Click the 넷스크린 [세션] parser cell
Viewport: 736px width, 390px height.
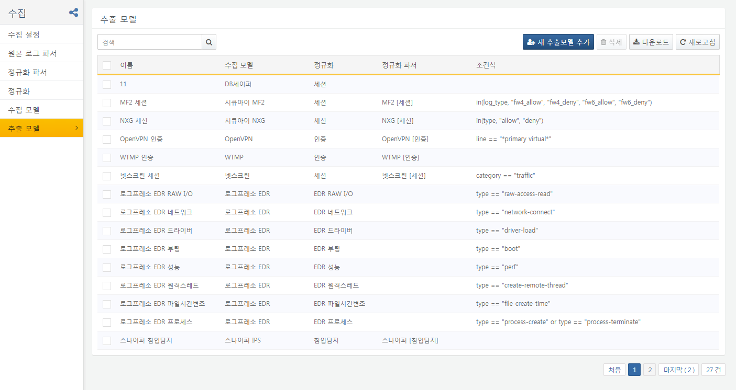pyautogui.click(x=404, y=176)
